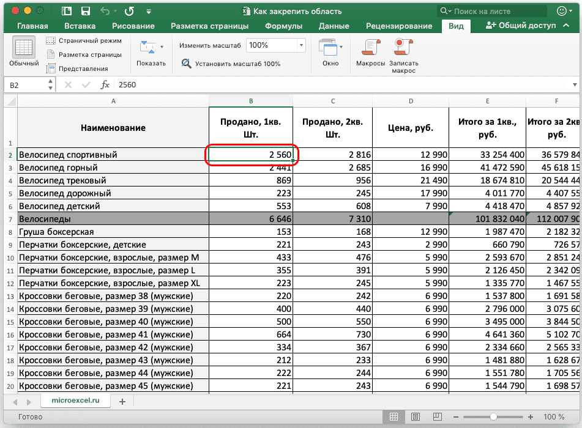Click the Save icon in title bar
Image resolution: width=582 pixels, height=428 pixels.
tap(86, 11)
